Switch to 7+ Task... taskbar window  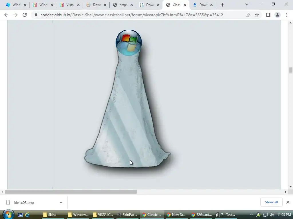point(226,215)
